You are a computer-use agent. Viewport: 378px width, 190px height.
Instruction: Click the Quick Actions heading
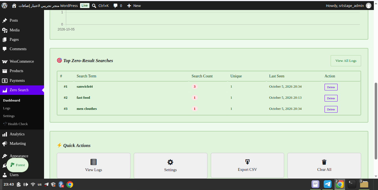coord(77,146)
